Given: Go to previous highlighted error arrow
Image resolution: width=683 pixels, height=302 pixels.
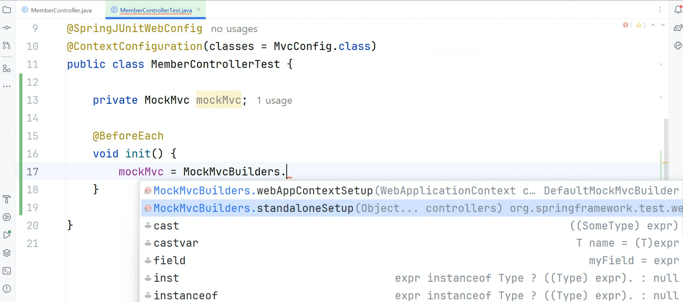Looking at the screenshot, I should pos(653,25).
